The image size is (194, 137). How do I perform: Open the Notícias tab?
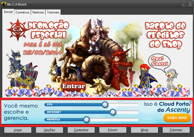coord(38,12)
